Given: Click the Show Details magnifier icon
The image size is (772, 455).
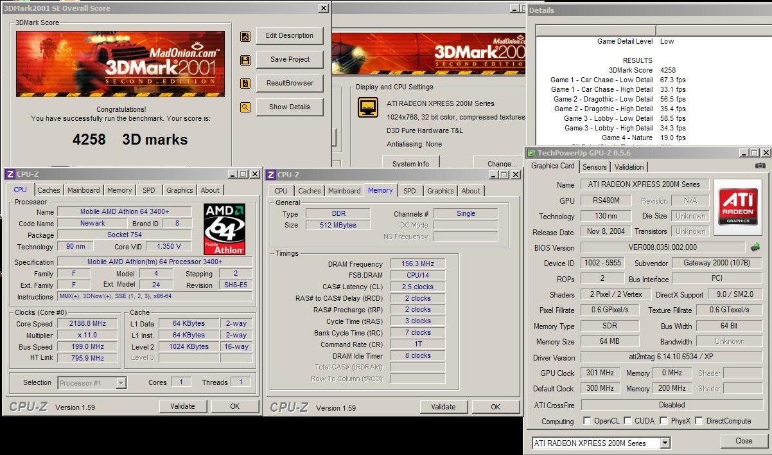Looking at the screenshot, I should 245,107.
